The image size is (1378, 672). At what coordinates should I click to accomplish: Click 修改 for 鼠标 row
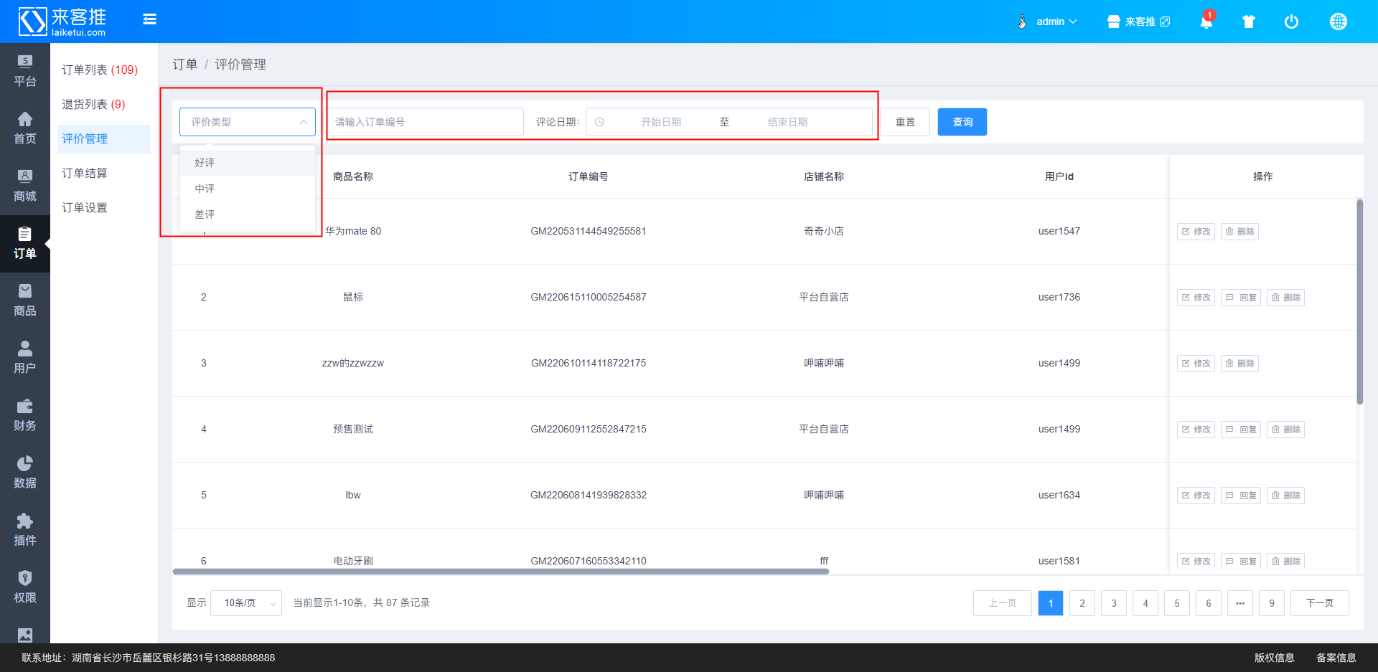[1196, 298]
